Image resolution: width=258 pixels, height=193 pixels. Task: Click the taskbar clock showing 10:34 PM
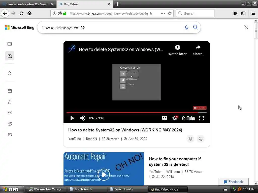pyautogui.click(x=249, y=189)
